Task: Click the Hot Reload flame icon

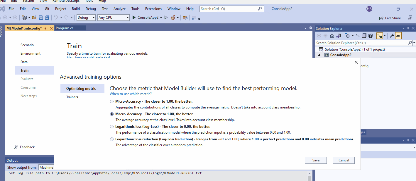Action: [173, 18]
